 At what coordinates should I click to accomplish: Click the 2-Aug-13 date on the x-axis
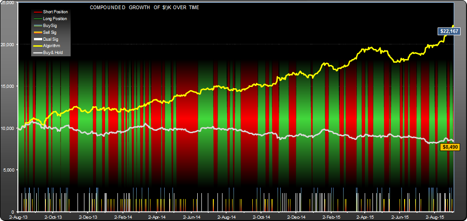tap(19, 216)
